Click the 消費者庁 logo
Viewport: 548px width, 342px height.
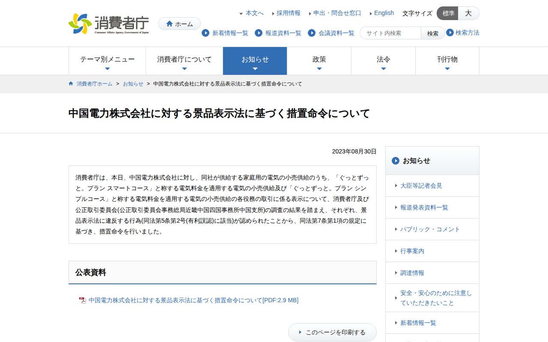coord(109,24)
